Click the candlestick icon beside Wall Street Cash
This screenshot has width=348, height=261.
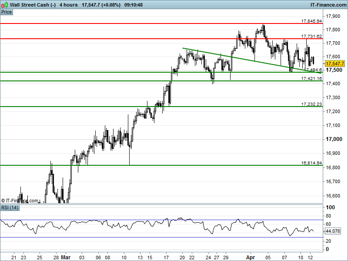point(4,5)
